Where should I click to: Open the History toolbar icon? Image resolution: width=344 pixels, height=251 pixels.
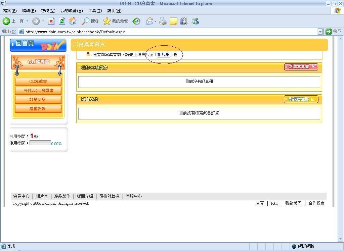pos(136,21)
